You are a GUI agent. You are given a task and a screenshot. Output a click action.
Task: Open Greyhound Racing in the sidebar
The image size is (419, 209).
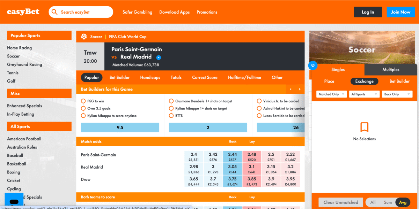(x=24, y=64)
